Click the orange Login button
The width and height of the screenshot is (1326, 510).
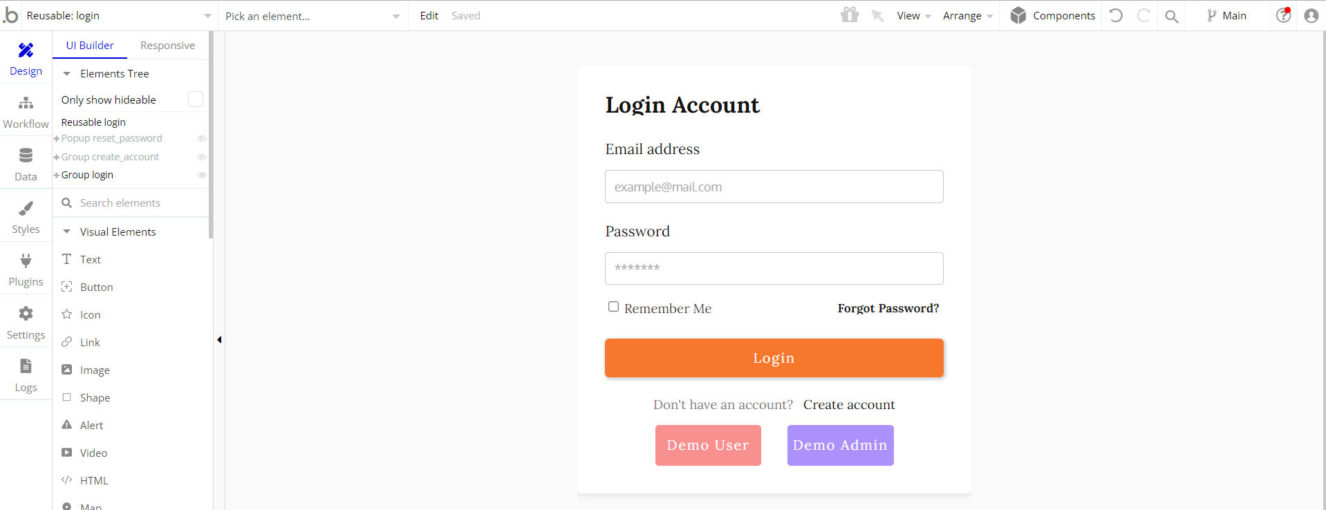[774, 358]
